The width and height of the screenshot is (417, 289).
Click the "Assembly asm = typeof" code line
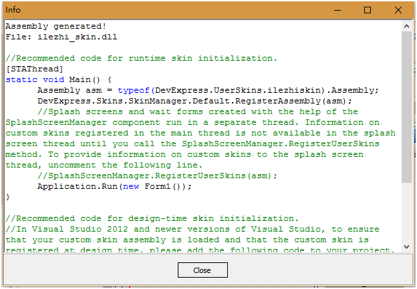(x=208, y=90)
